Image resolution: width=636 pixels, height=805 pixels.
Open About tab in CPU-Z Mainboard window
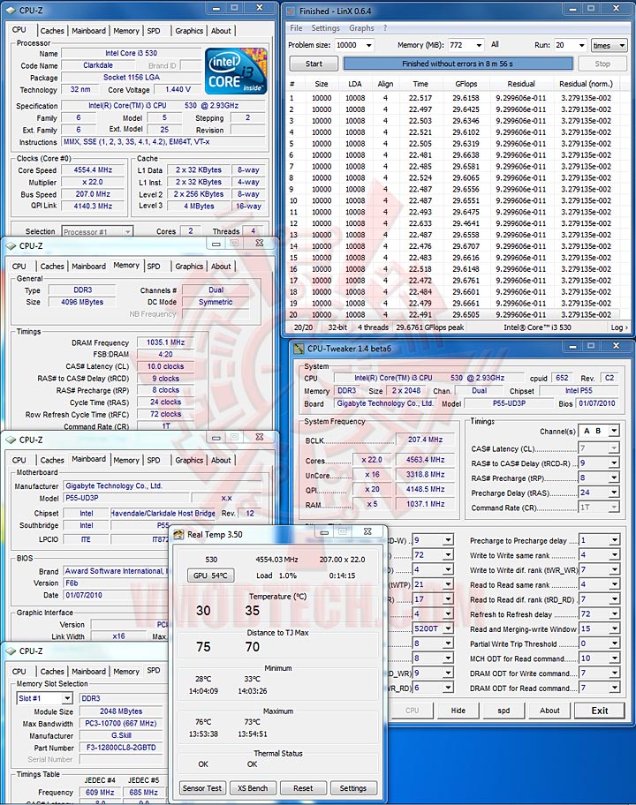pos(221,461)
